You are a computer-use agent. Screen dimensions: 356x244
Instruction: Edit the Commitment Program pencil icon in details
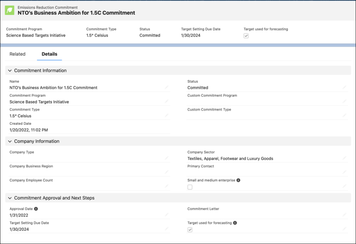coord(167,101)
